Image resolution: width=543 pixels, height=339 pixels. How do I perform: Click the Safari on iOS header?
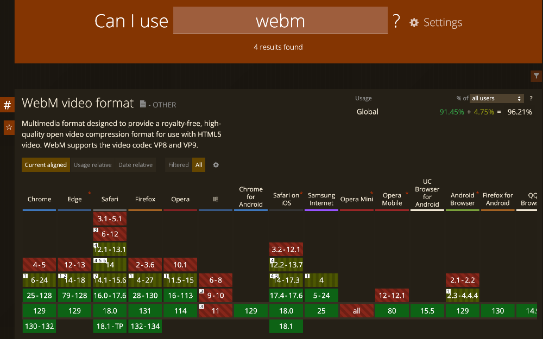click(286, 199)
